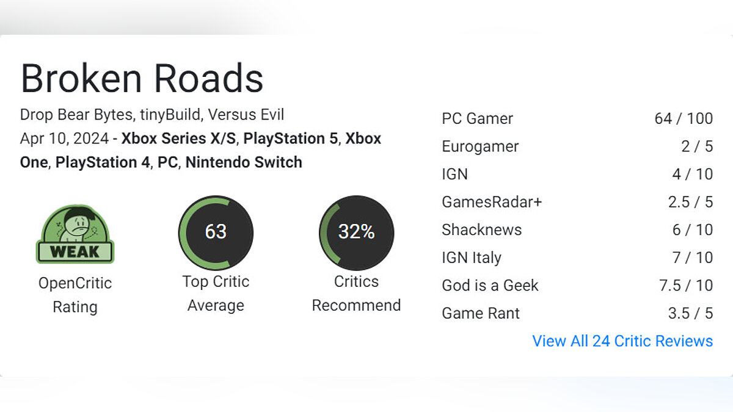This screenshot has width=733, height=412.
Task: Click the PlayStation 4 platform link
Action: pyautogui.click(x=103, y=162)
